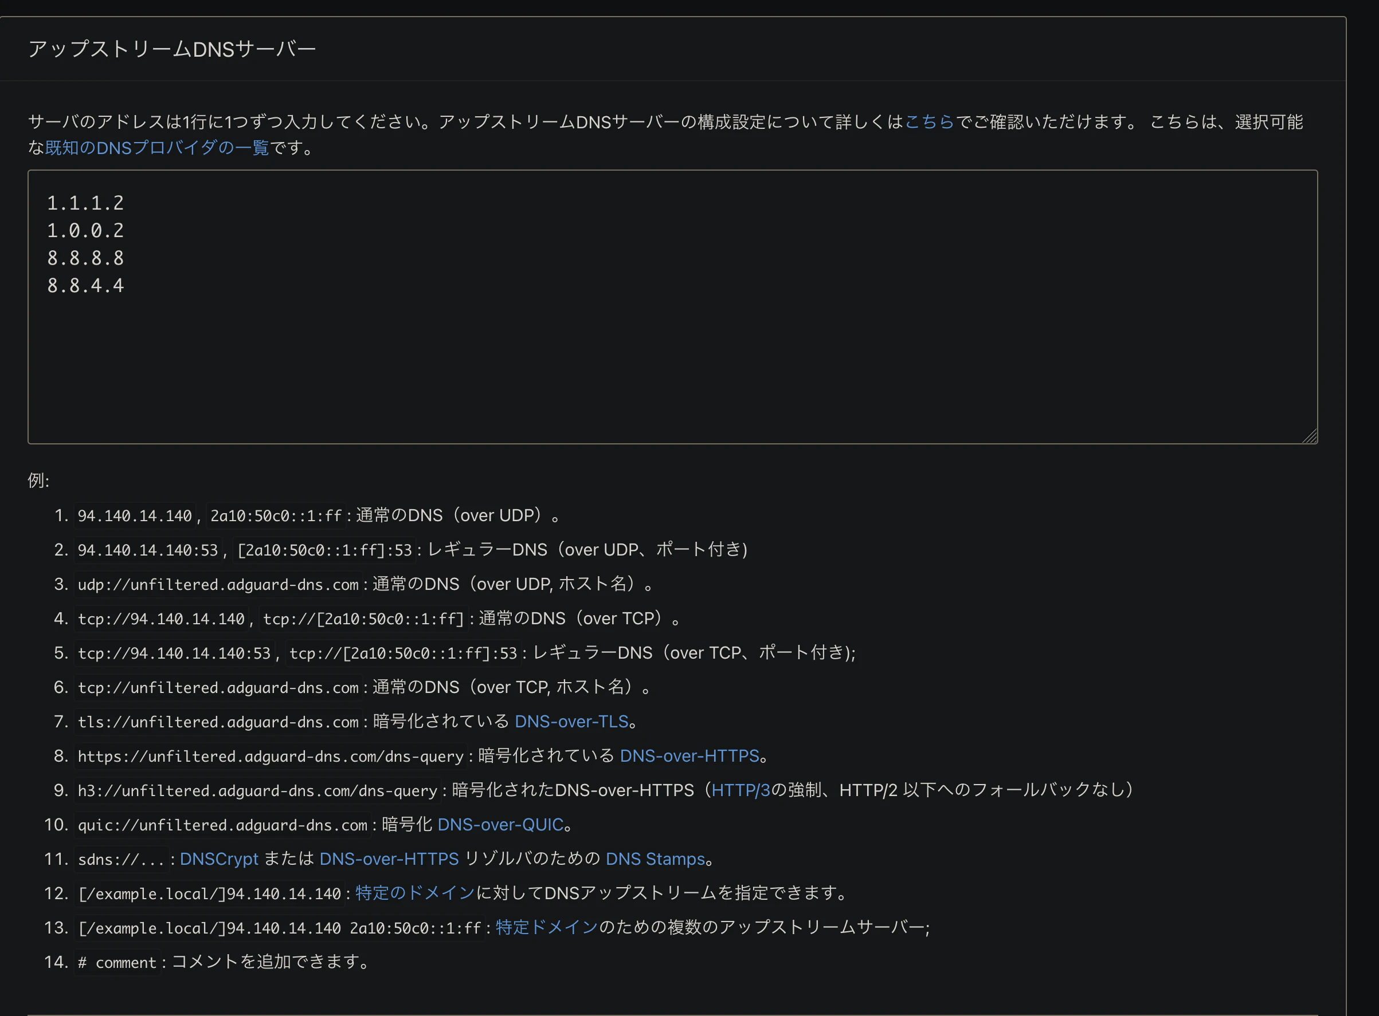The height and width of the screenshot is (1016, 1379).
Task: Click the 2a10:50c0::1:ff code in example 1
Action: [276, 515]
